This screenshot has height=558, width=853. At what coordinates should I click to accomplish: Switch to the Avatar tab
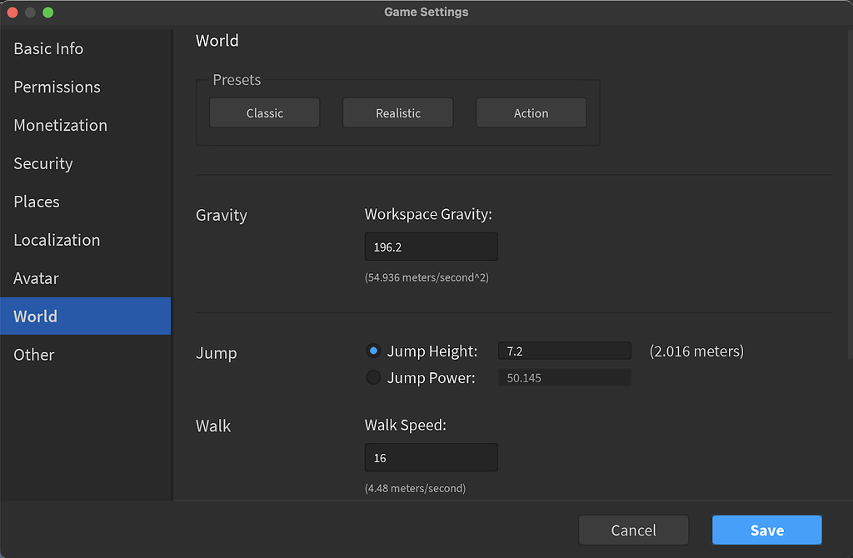point(36,279)
